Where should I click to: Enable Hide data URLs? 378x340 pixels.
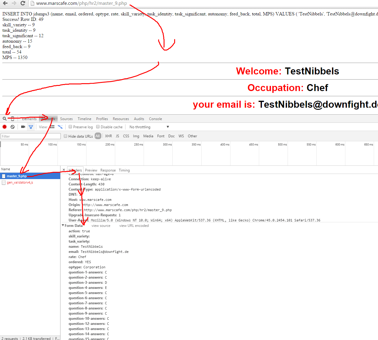(66, 136)
